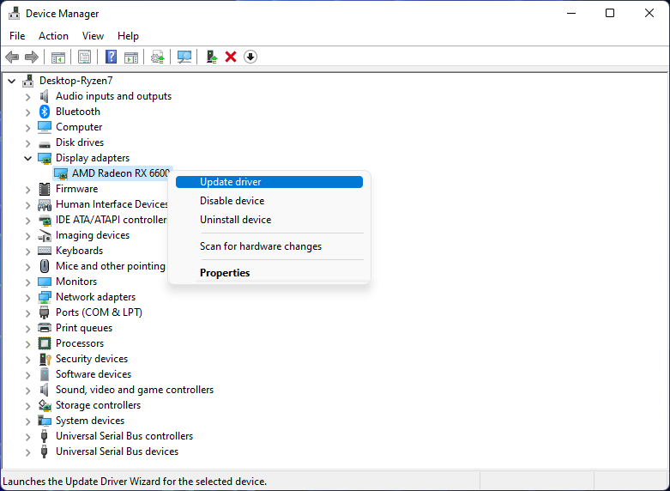Select the Software devices tree item
Viewport: 670px width, 491px height.
coord(94,374)
